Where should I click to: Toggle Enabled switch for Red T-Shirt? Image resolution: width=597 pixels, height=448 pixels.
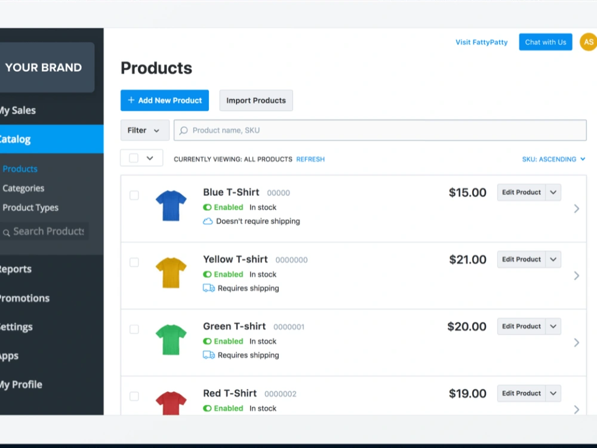[x=207, y=409]
